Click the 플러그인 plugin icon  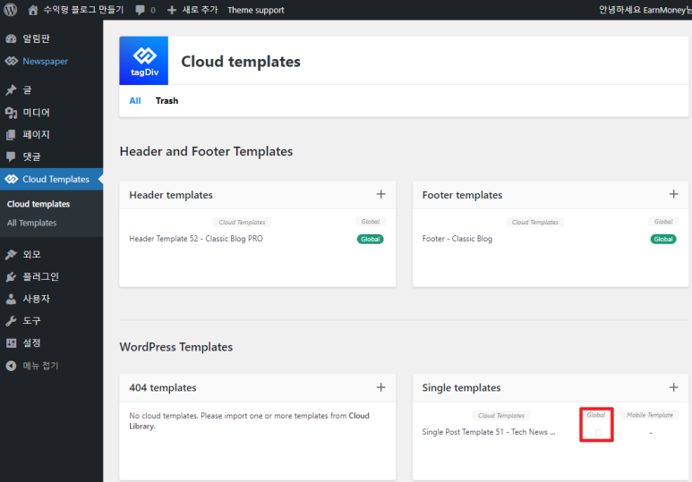11,276
